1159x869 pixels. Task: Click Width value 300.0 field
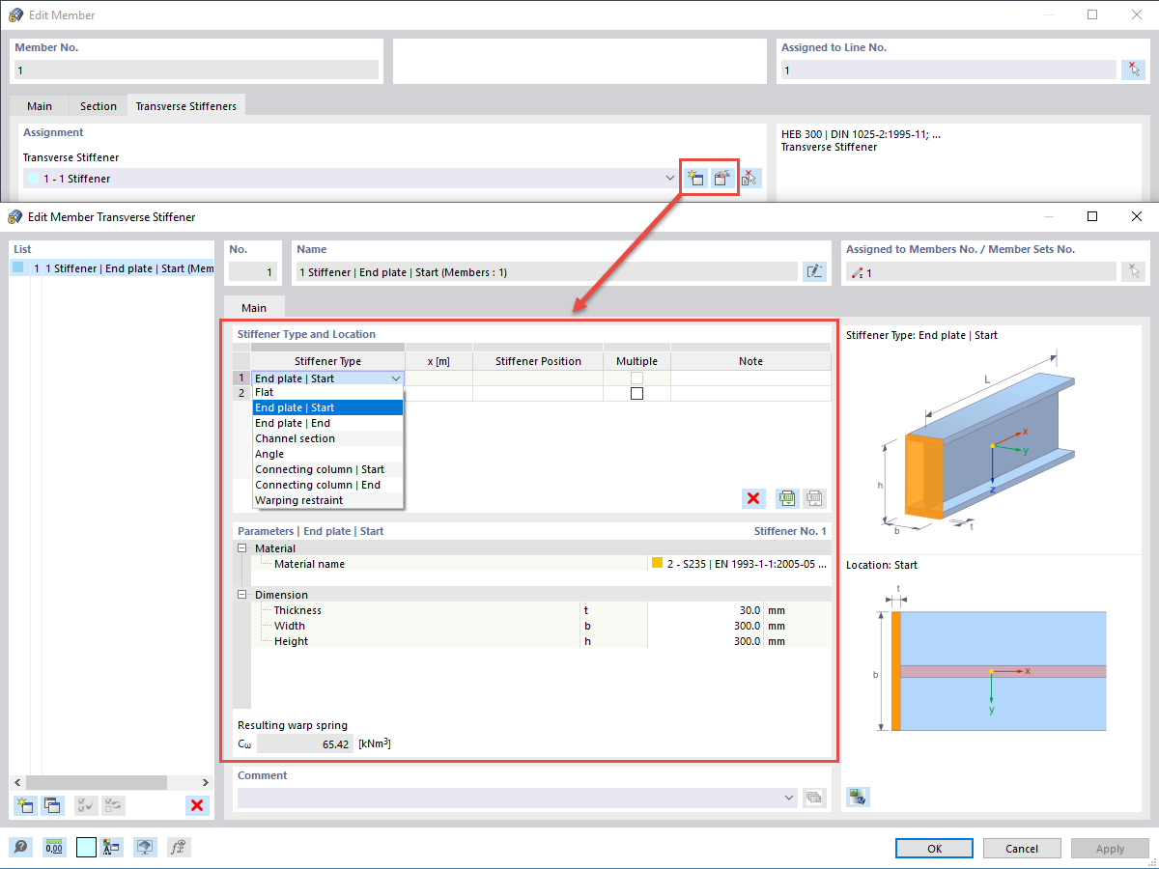pos(705,626)
